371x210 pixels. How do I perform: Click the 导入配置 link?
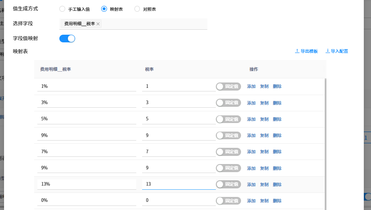pos(337,51)
